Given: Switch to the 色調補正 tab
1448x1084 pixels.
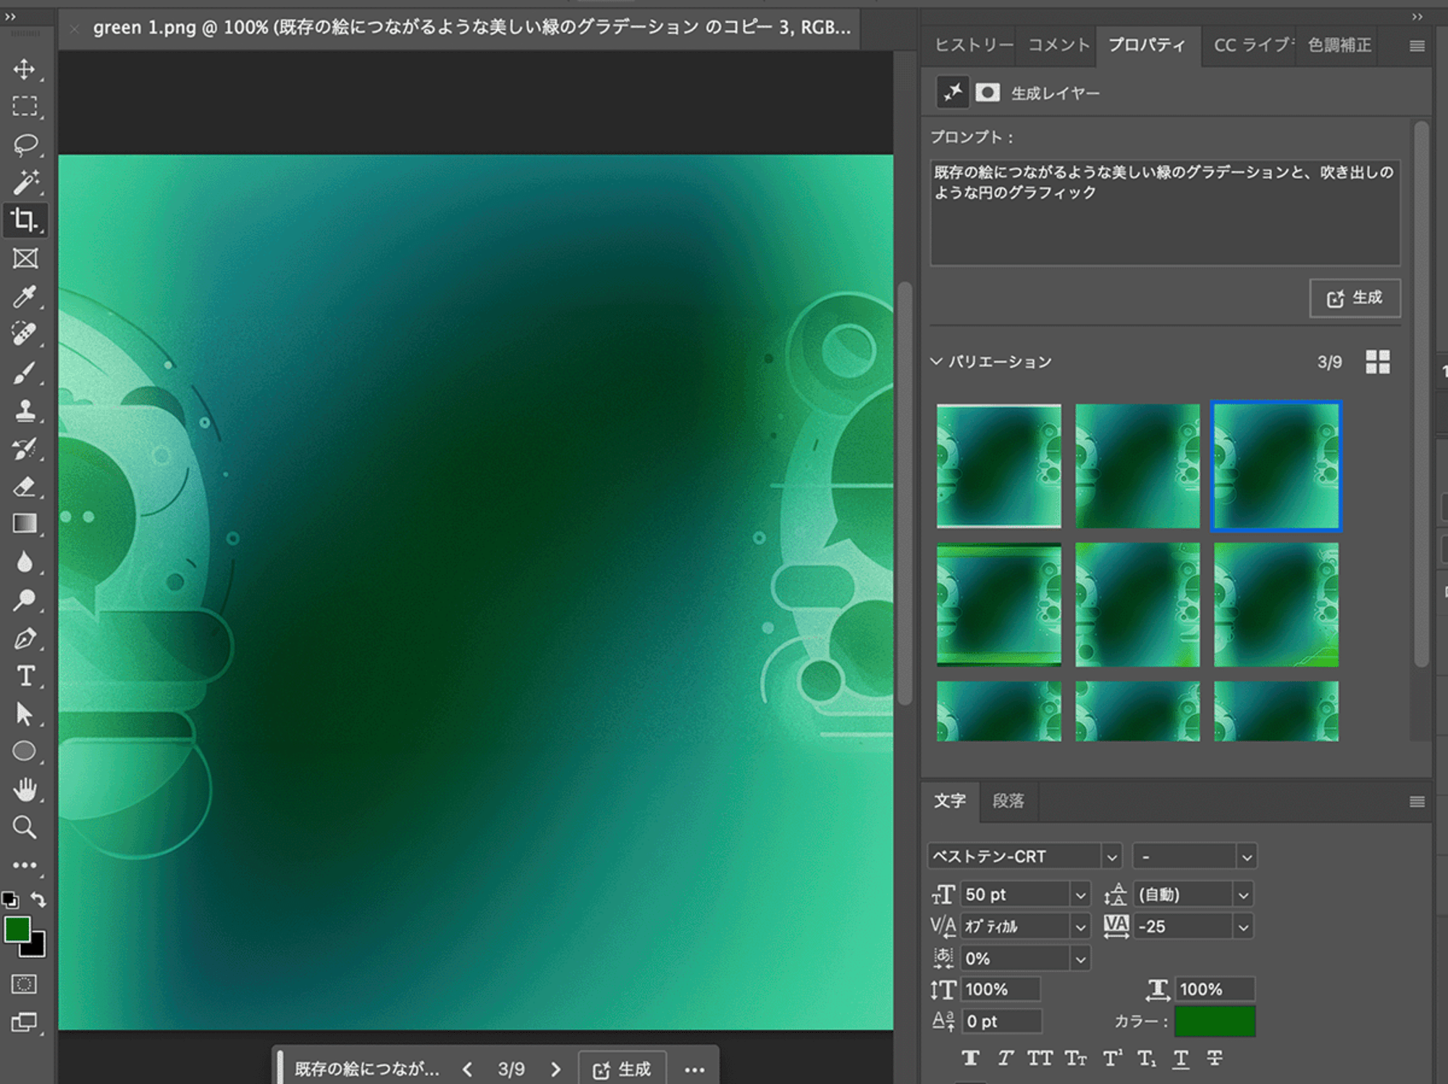Looking at the screenshot, I should (x=1339, y=45).
